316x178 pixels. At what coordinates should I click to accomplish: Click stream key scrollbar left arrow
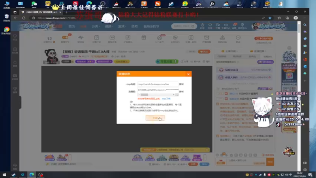[x=139, y=95]
